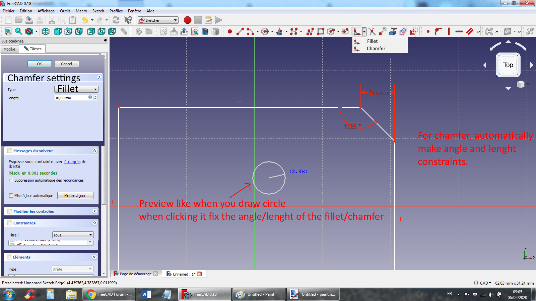Enable Mise à jour automatique
The width and height of the screenshot is (536, 301).
[x=11, y=196]
